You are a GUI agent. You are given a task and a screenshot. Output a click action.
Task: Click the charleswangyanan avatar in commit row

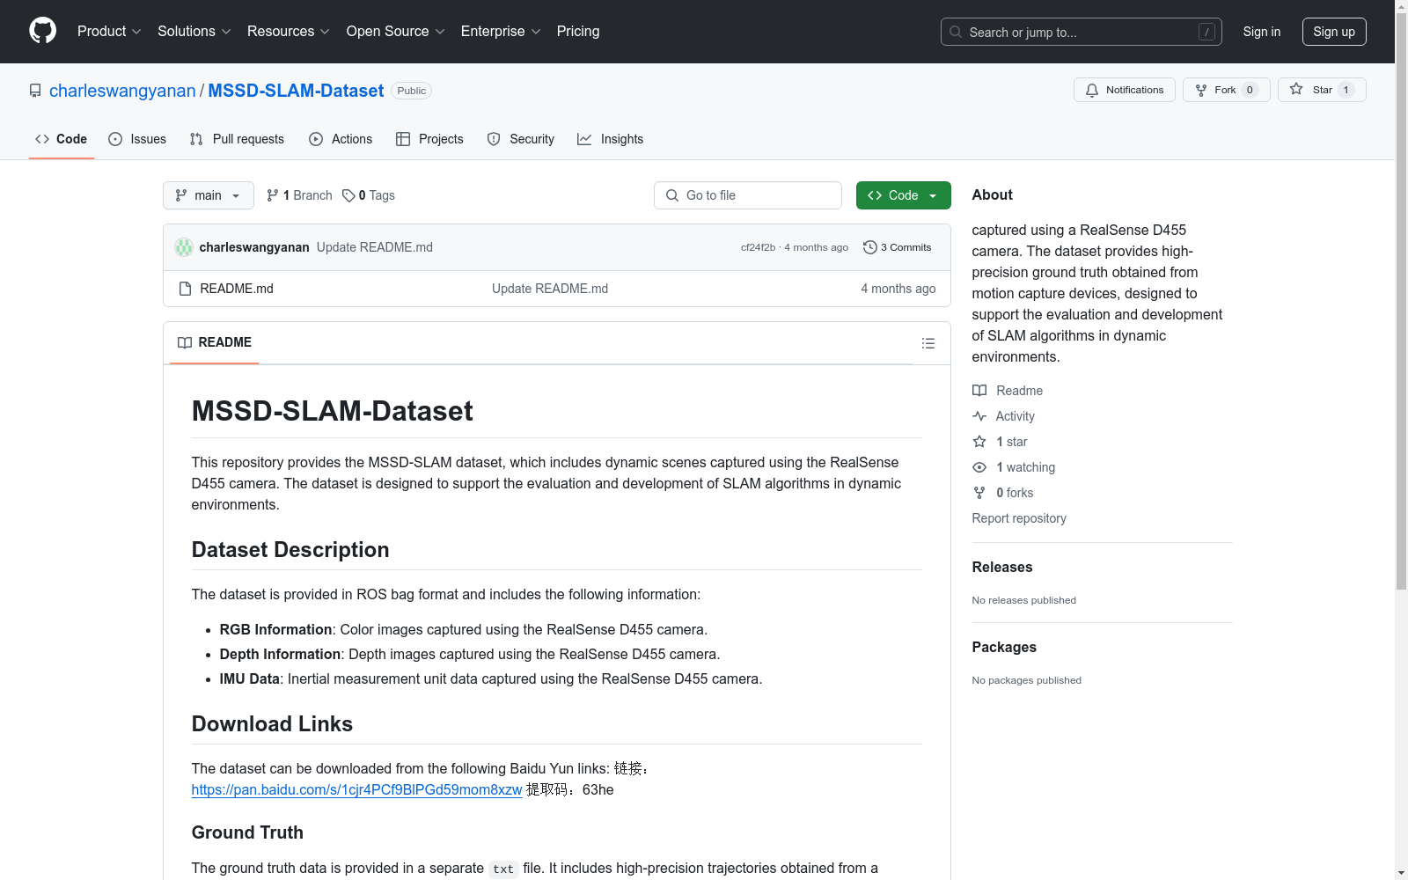click(184, 247)
